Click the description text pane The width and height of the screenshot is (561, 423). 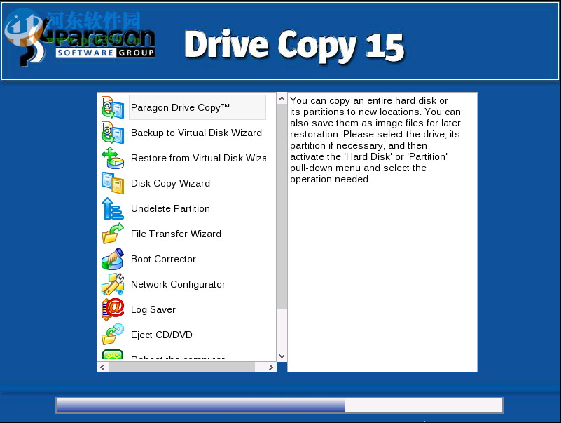coord(382,232)
